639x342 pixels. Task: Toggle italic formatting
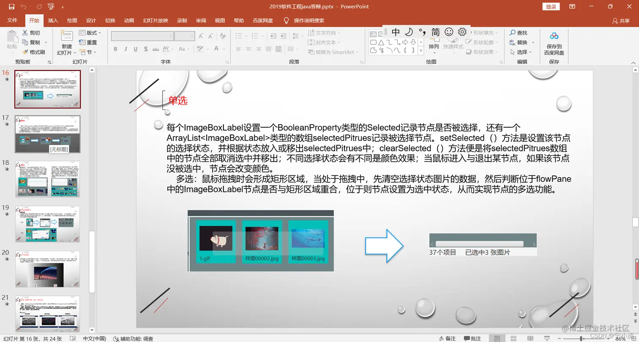[x=126, y=49]
